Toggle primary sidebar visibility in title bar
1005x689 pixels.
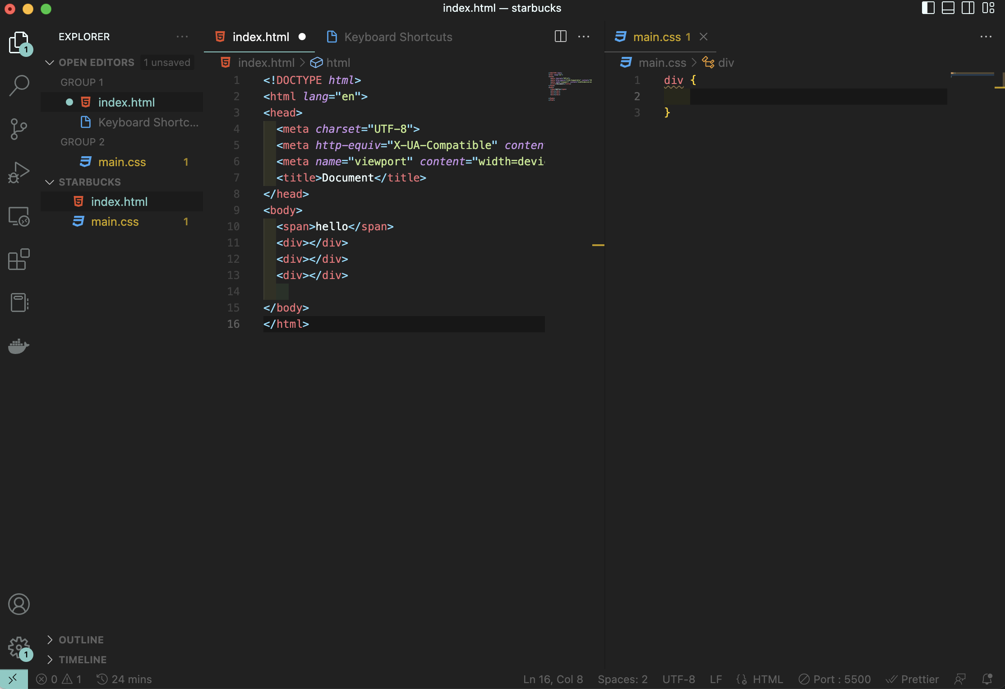click(x=928, y=8)
